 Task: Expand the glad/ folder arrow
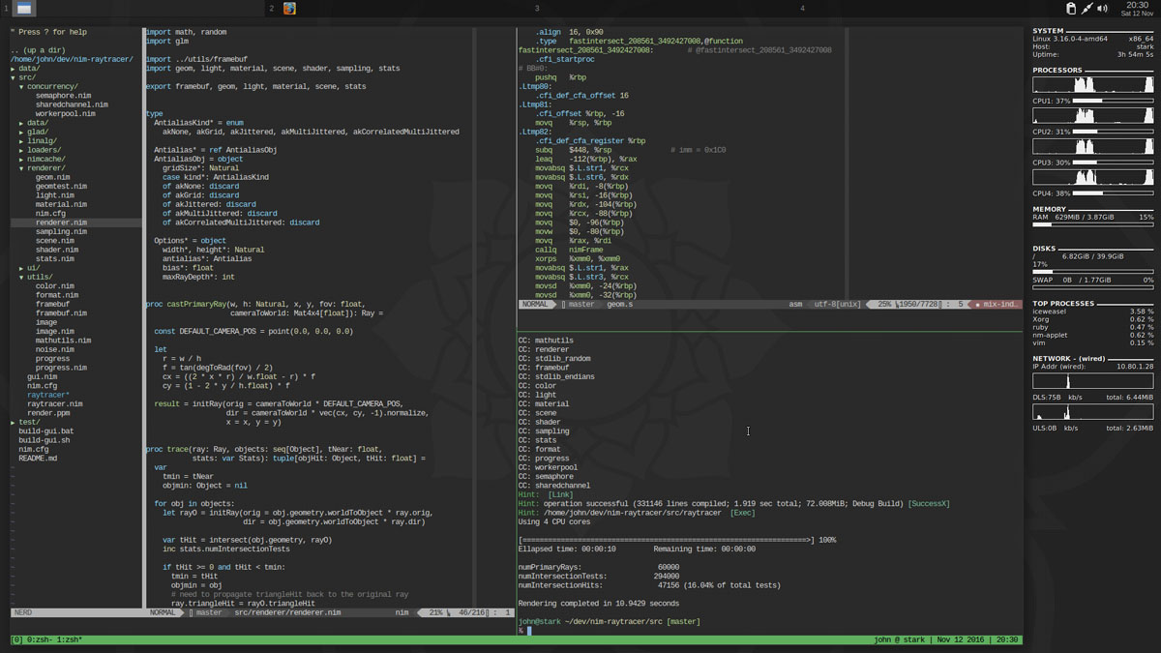pos(22,133)
